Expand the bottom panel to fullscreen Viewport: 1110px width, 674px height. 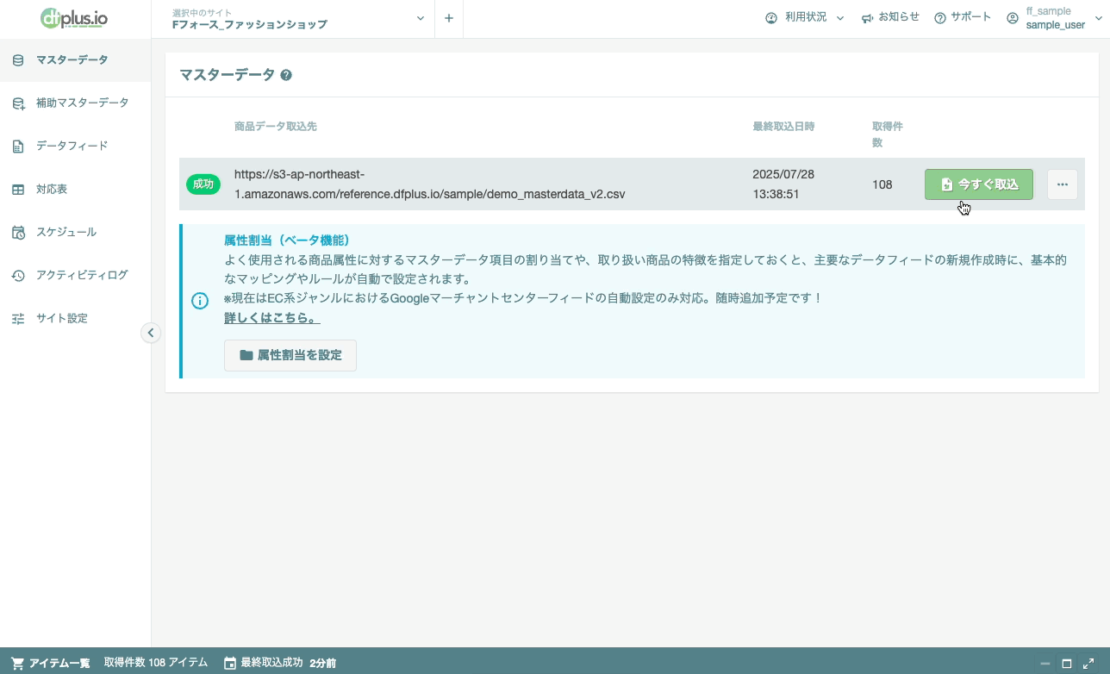1088,663
